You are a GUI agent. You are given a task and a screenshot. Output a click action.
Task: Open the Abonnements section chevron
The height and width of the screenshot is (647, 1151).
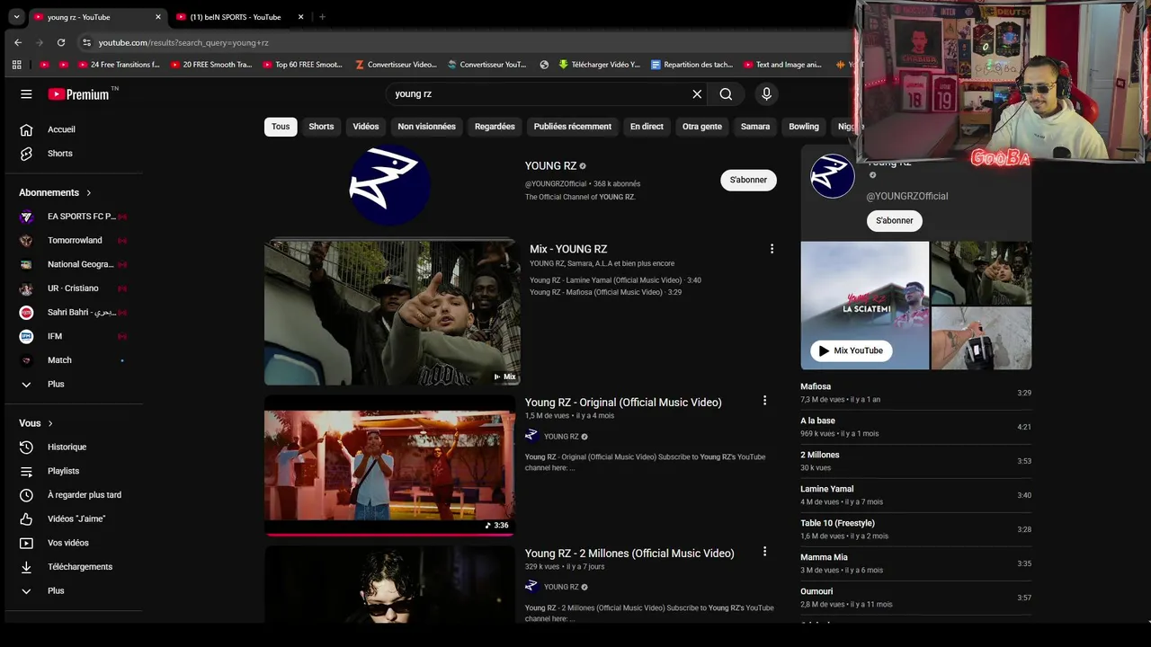pyautogui.click(x=89, y=192)
